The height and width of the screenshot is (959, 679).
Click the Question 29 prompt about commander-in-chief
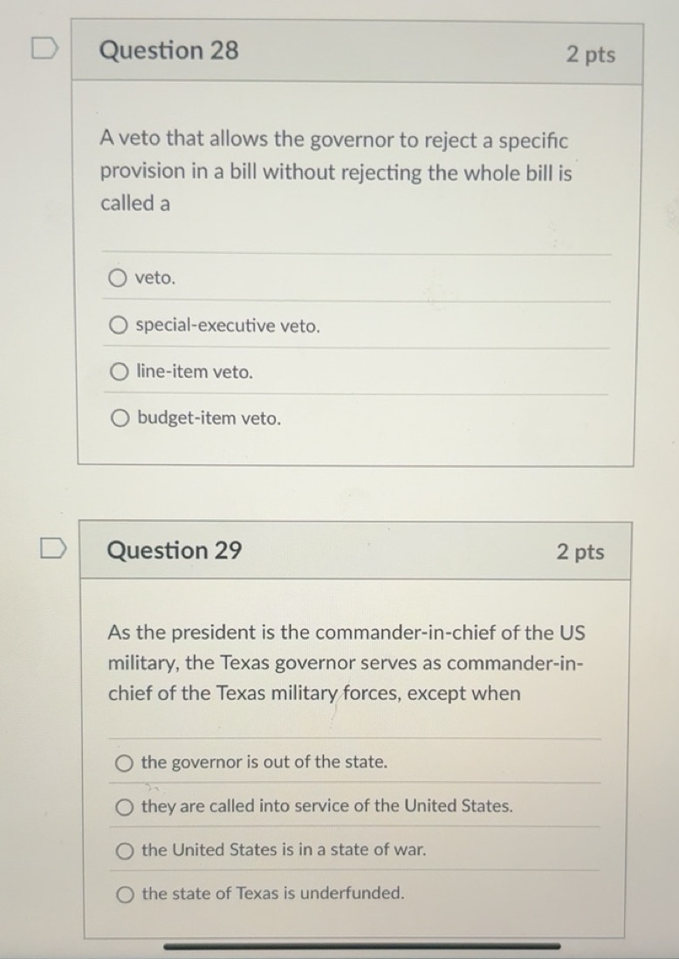coord(346,663)
